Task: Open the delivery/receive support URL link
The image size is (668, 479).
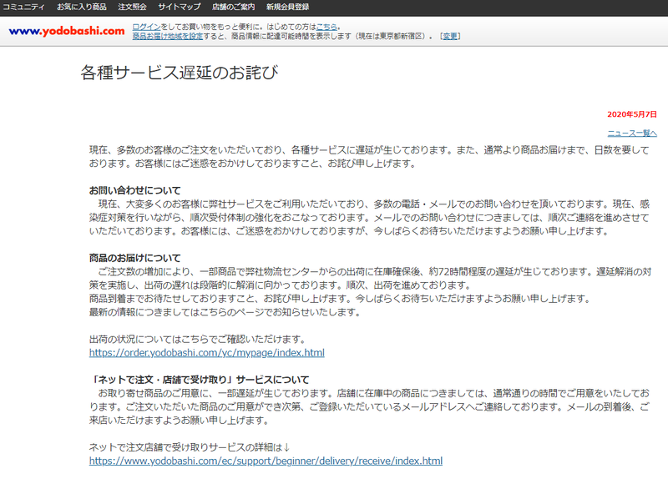Action: [x=266, y=461]
